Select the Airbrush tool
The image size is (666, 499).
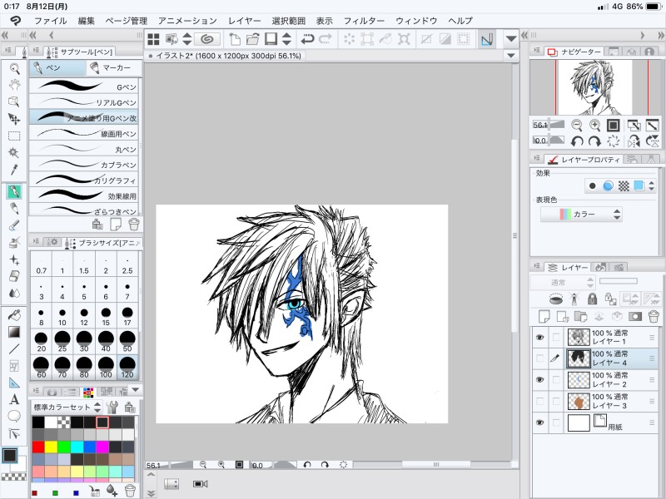tap(14, 242)
